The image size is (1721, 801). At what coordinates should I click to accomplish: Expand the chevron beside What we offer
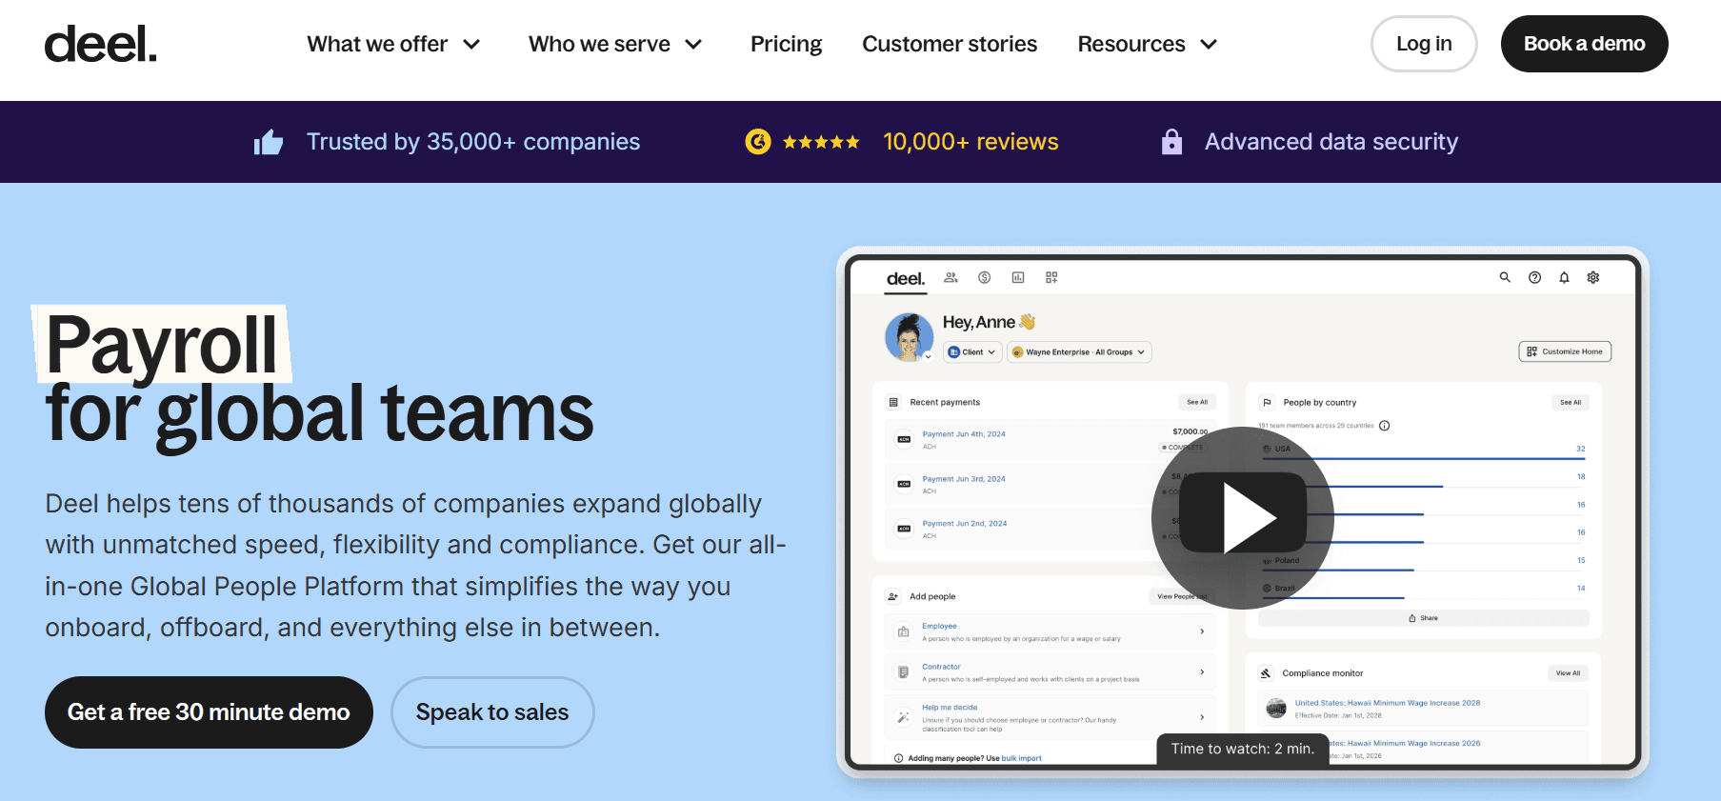(x=471, y=44)
